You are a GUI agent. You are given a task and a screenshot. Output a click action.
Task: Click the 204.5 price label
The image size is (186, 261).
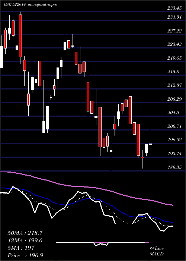click(x=173, y=113)
